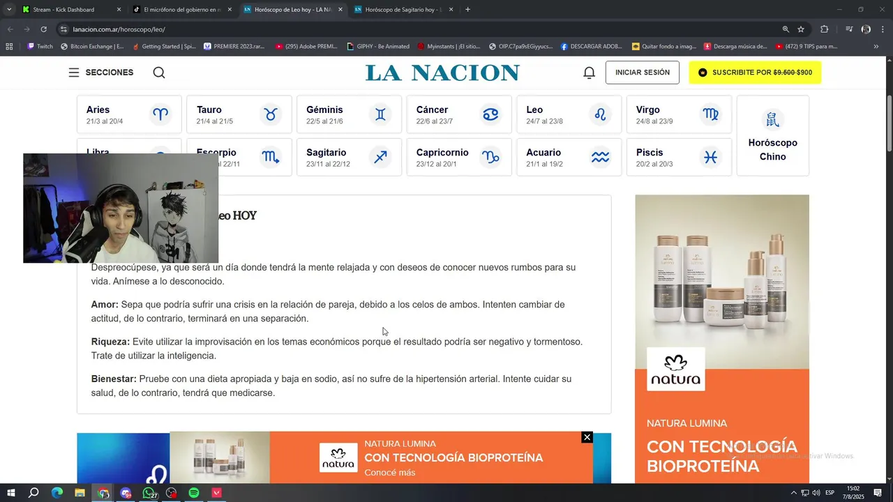Image resolution: width=893 pixels, height=502 pixels.
Task: Click the page vertical scrollbar
Action: [890, 122]
